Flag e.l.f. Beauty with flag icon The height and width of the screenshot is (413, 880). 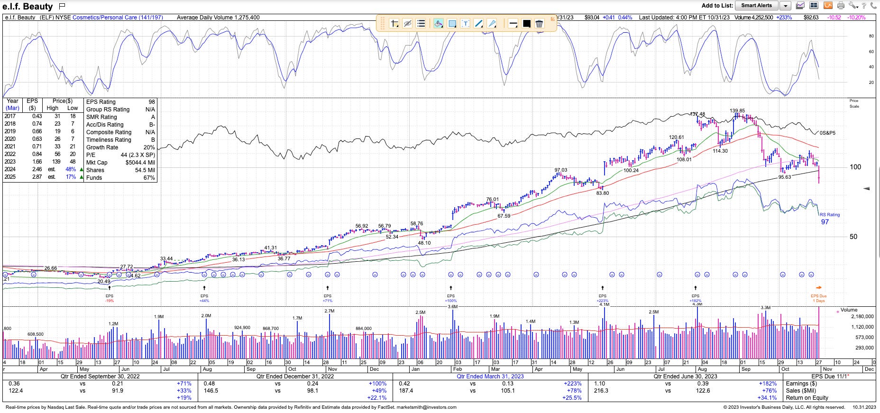click(62, 6)
